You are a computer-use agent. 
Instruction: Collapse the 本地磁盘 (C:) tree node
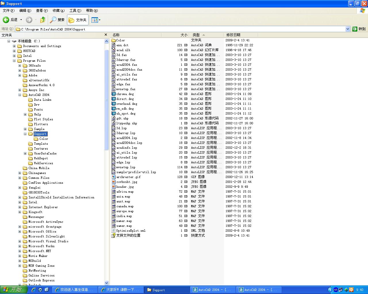pyautogui.click(x=9, y=41)
